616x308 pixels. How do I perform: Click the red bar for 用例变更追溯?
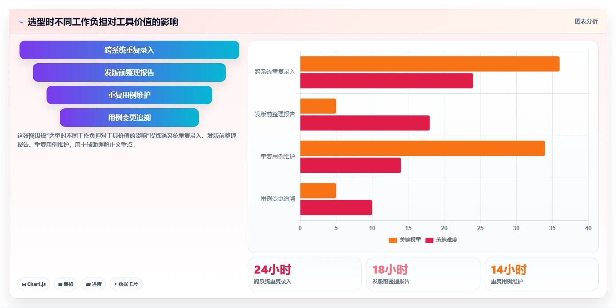click(x=336, y=207)
